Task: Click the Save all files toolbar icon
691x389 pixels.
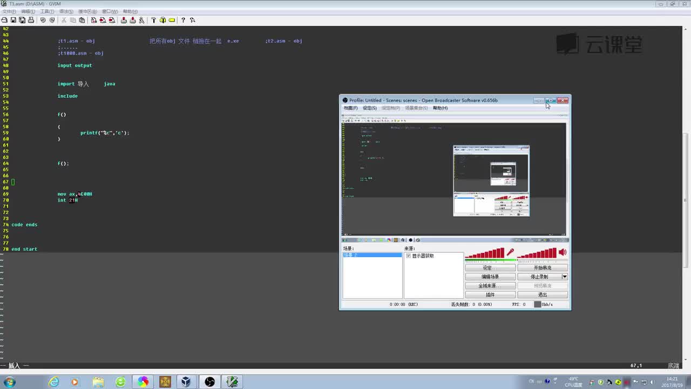Action: tap(22, 20)
